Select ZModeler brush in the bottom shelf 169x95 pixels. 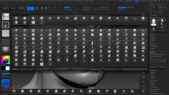coord(132,92)
